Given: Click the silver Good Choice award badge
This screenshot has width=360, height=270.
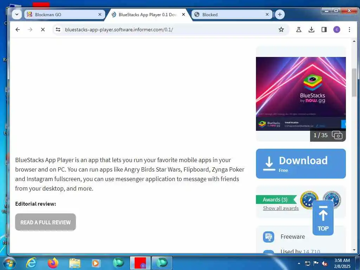Looking at the screenshot, I should (332, 195).
